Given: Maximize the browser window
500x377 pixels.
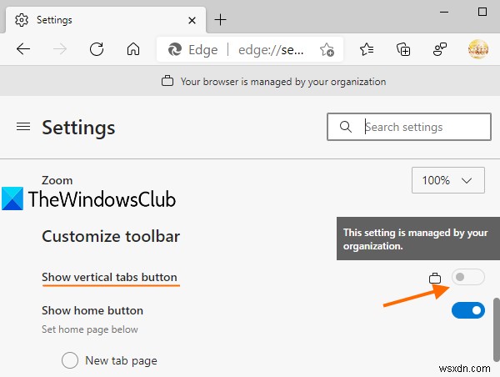Looking at the screenshot, I should tap(482, 13).
